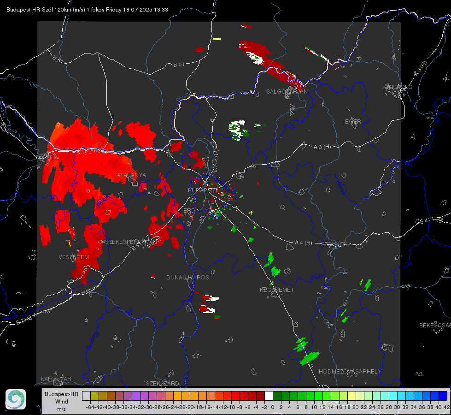Image resolution: width=451 pixels, height=415 pixels.
Task: Select the light gray swatch left of -64
Action: (86, 396)
